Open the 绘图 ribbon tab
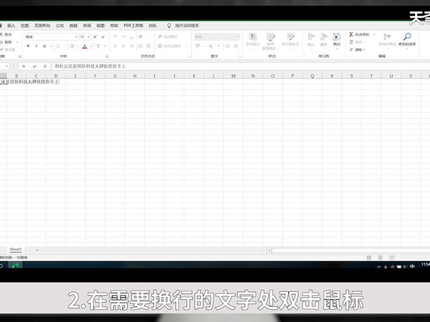Viewport: 430px width, 322px height. tap(25, 26)
